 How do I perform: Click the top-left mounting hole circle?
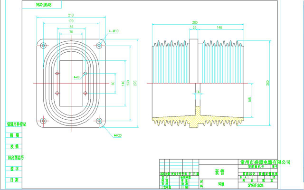(44, 46)
